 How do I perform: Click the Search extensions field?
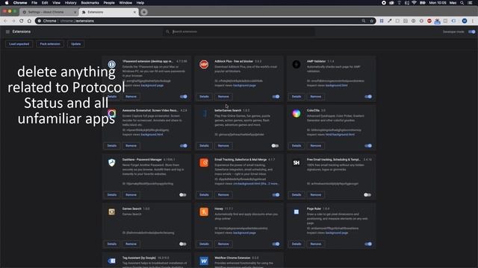coord(239,31)
